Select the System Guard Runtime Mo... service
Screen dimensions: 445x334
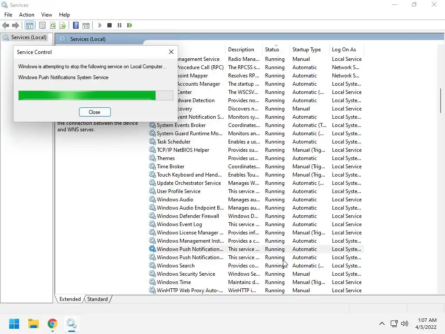pyautogui.click(x=256, y=133)
